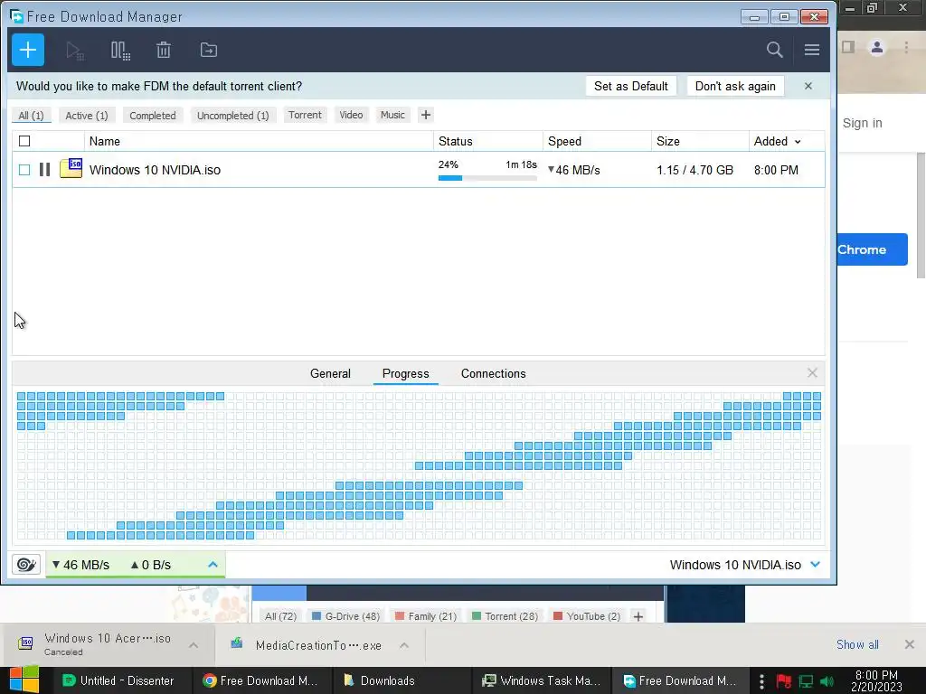Image resolution: width=926 pixels, height=694 pixels.
Task: Close the Chrome downloads shelf
Action: pyautogui.click(x=910, y=644)
